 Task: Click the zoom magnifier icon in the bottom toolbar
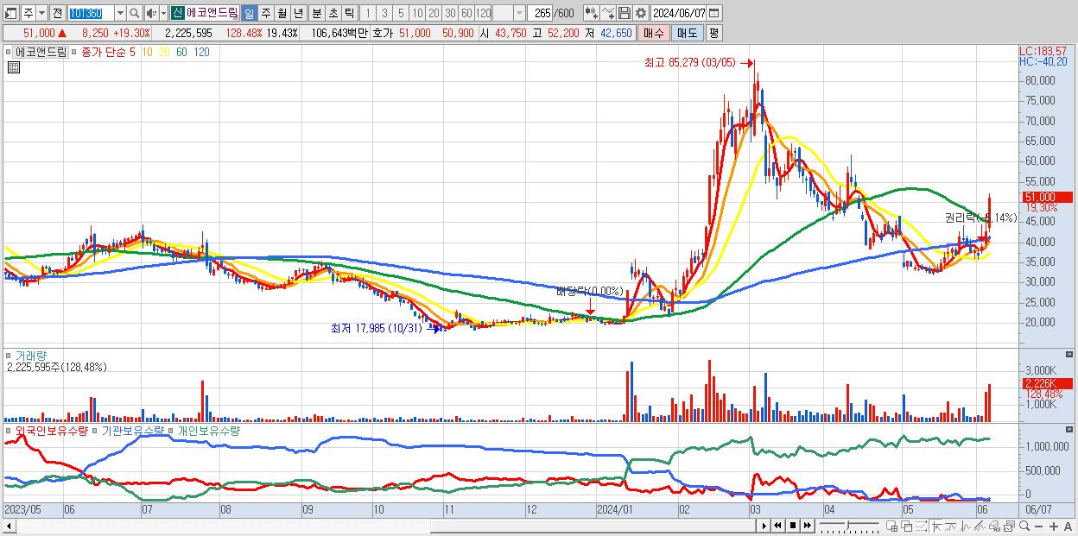pyautogui.click(x=1024, y=526)
